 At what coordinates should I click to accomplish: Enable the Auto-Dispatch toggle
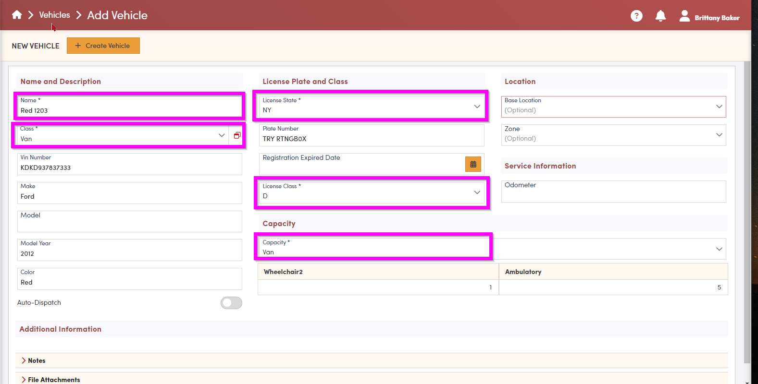(231, 303)
